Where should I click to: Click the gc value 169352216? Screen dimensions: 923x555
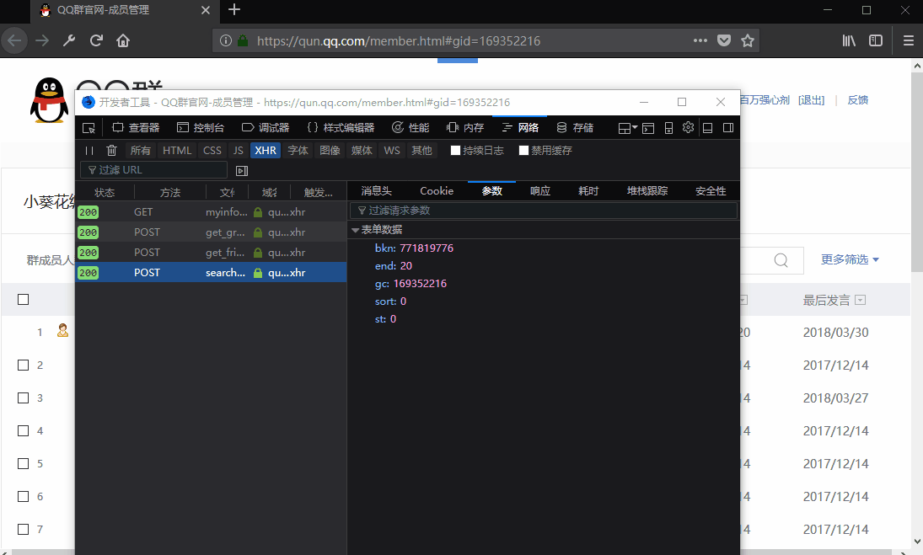click(420, 283)
